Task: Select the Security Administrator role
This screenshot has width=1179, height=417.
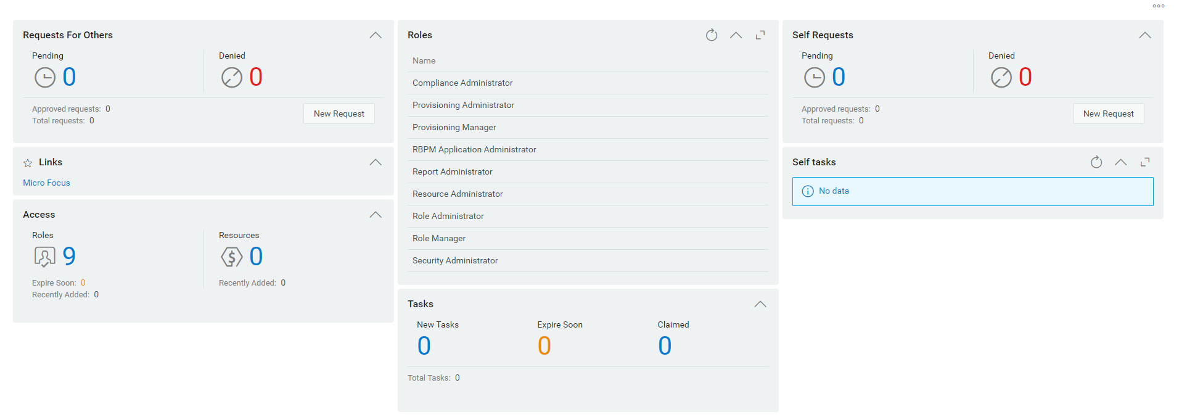Action: (x=588, y=261)
